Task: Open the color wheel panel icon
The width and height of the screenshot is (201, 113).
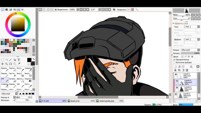Action: pos(3,10)
